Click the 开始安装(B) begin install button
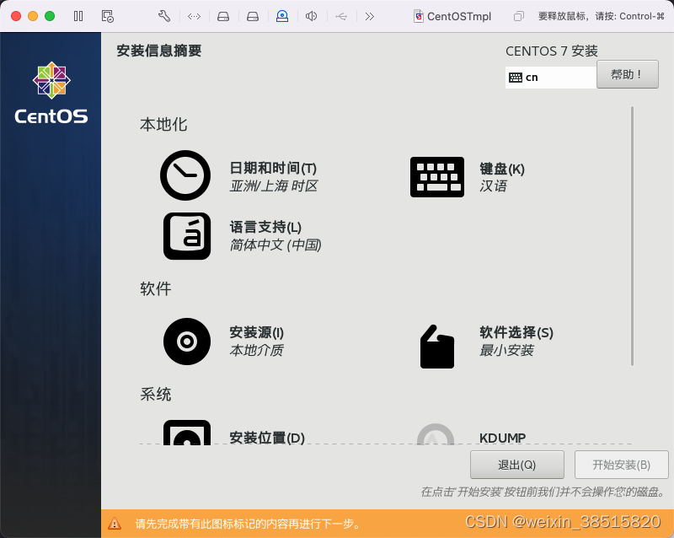674x538 pixels. point(622,465)
